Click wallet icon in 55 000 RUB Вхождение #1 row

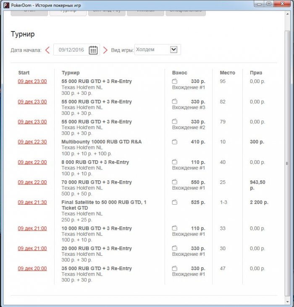coord(175,81)
